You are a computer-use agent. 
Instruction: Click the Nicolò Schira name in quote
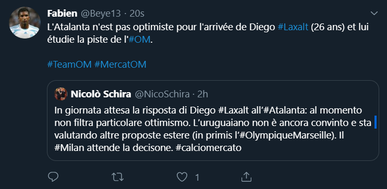[x=101, y=94]
